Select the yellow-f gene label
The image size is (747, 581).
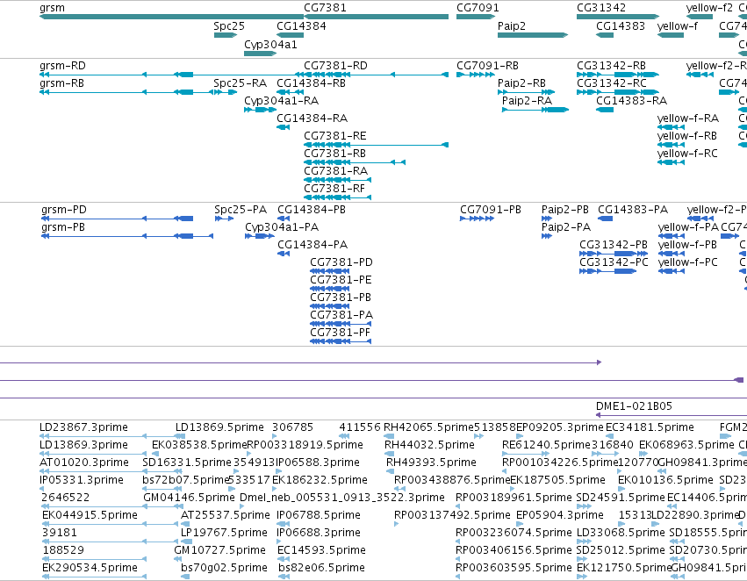(x=677, y=25)
